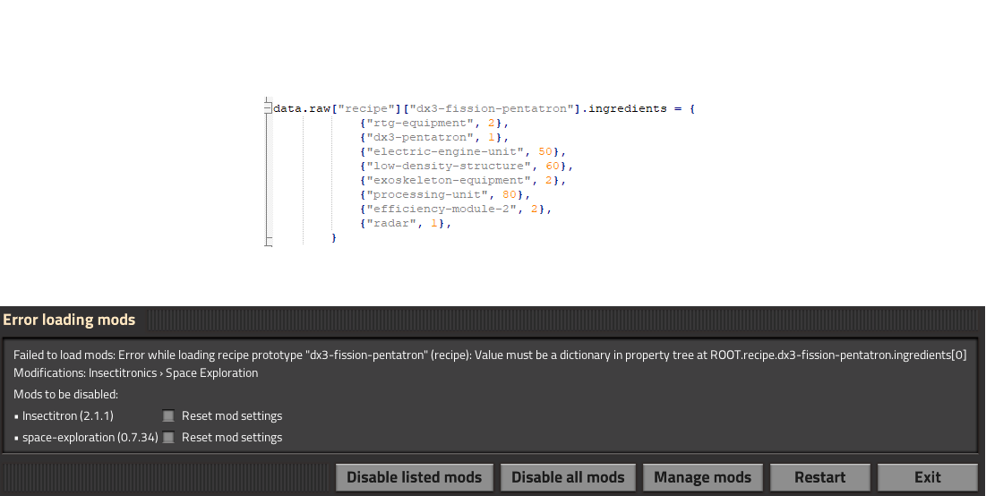This screenshot has width=986, height=496.
Task: Click the closing brace of the code block
Action: pos(334,237)
